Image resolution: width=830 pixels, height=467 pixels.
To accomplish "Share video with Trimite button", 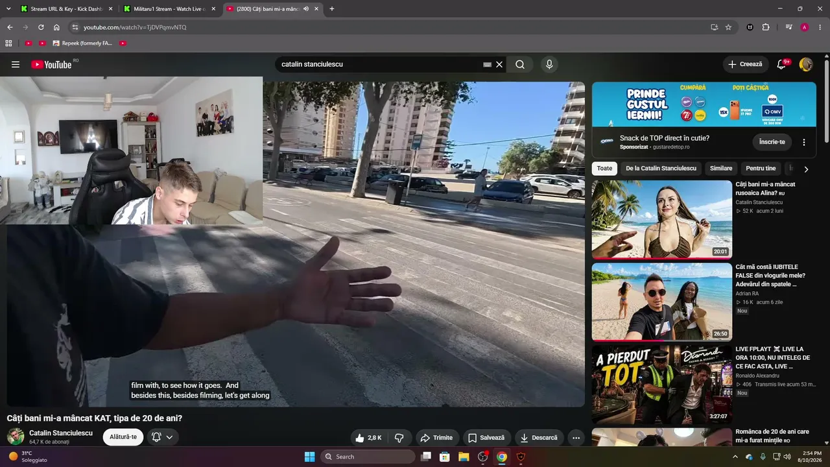I will tap(438, 438).
